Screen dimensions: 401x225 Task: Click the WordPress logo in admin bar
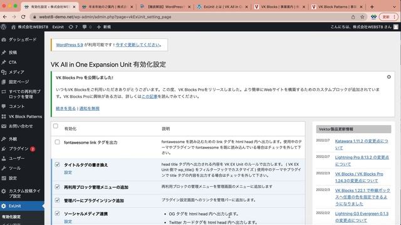point(4,27)
